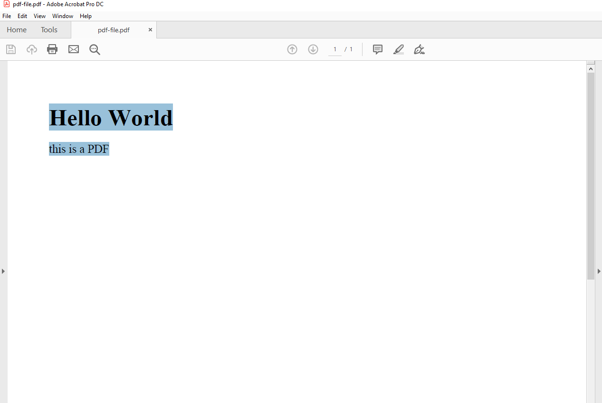Open the File menu
The height and width of the screenshot is (403, 602).
click(7, 16)
